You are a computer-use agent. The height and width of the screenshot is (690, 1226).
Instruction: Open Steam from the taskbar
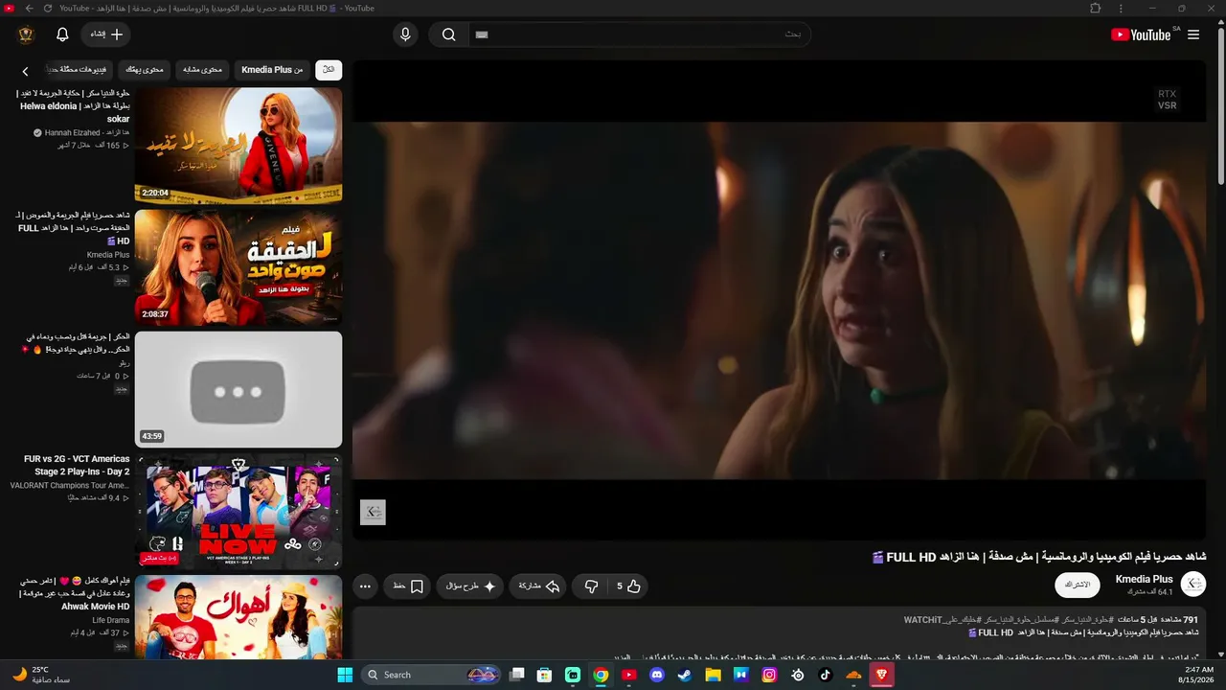(685, 675)
